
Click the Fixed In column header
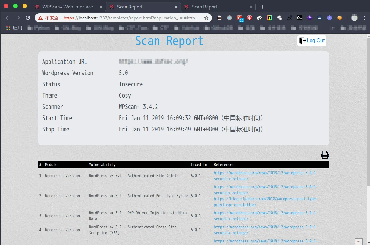pos(199,164)
